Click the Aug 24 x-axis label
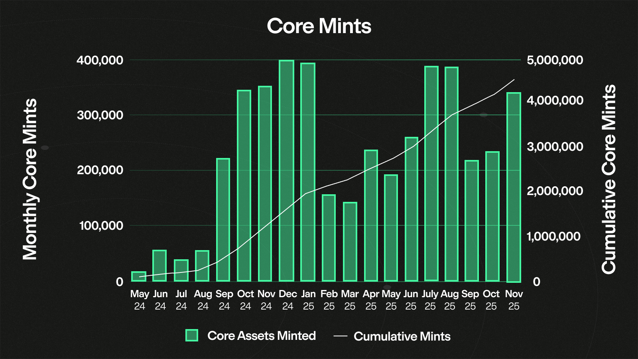638x359 pixels. pos(203,300)
